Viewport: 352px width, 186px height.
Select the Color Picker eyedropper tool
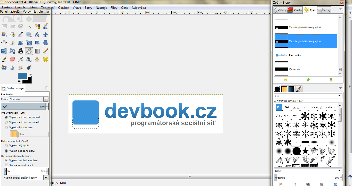tap(21, 34)
